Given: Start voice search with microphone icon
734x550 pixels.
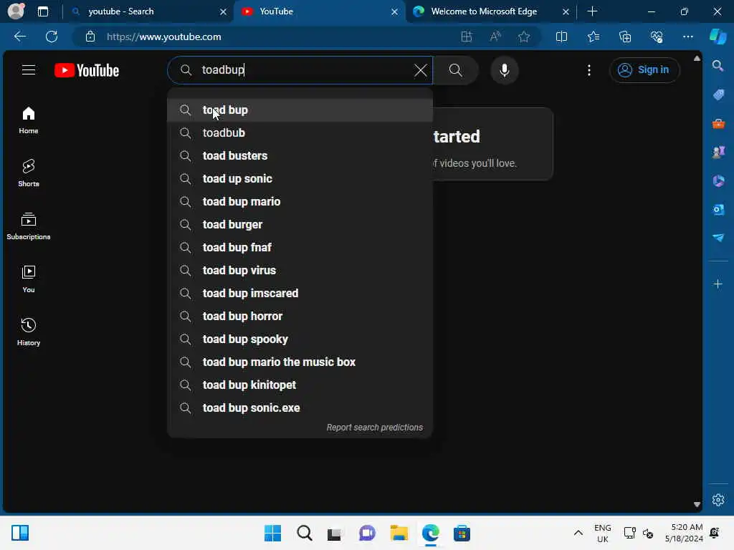Looking at the screenshot, I should [x=504, y=70].
